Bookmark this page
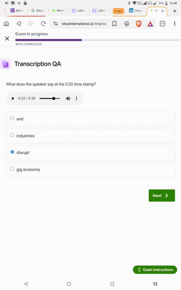The height and width of the screenshot is (290, 181). (x=114, y=24)
